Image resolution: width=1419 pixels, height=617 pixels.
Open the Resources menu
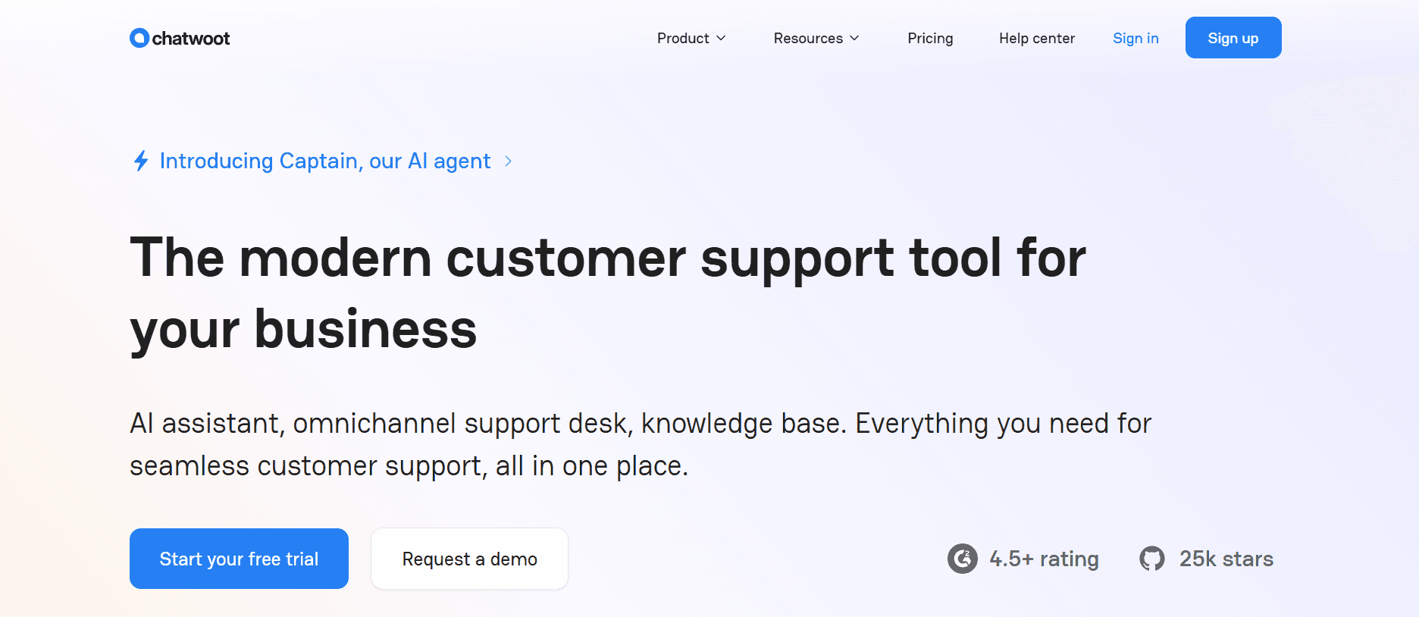[816, 38]
